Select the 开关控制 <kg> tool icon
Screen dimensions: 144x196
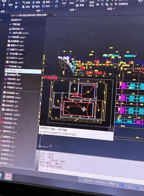pos(7,66)
